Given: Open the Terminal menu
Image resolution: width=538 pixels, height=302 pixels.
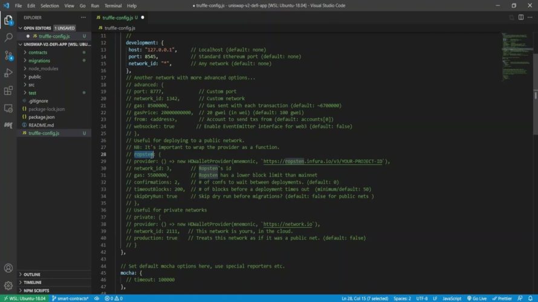Looking at the screenshot, I should (113, 6).
